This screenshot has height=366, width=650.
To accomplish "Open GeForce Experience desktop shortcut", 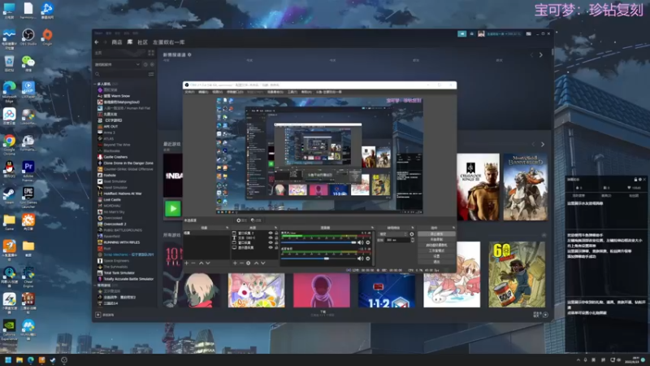I will 9,329.
